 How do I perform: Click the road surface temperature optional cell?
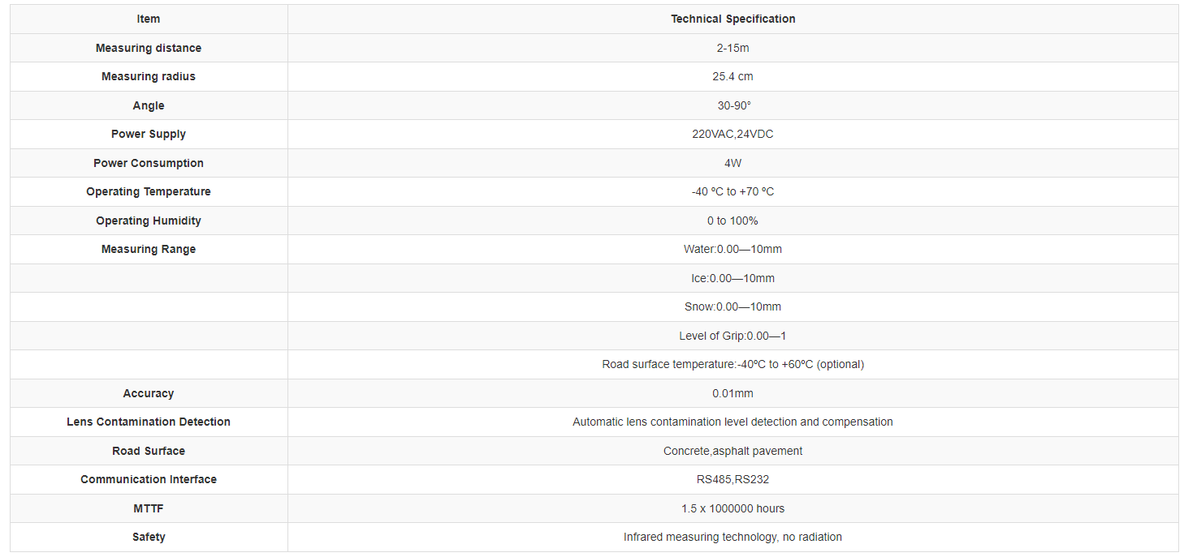pos(732,364)
